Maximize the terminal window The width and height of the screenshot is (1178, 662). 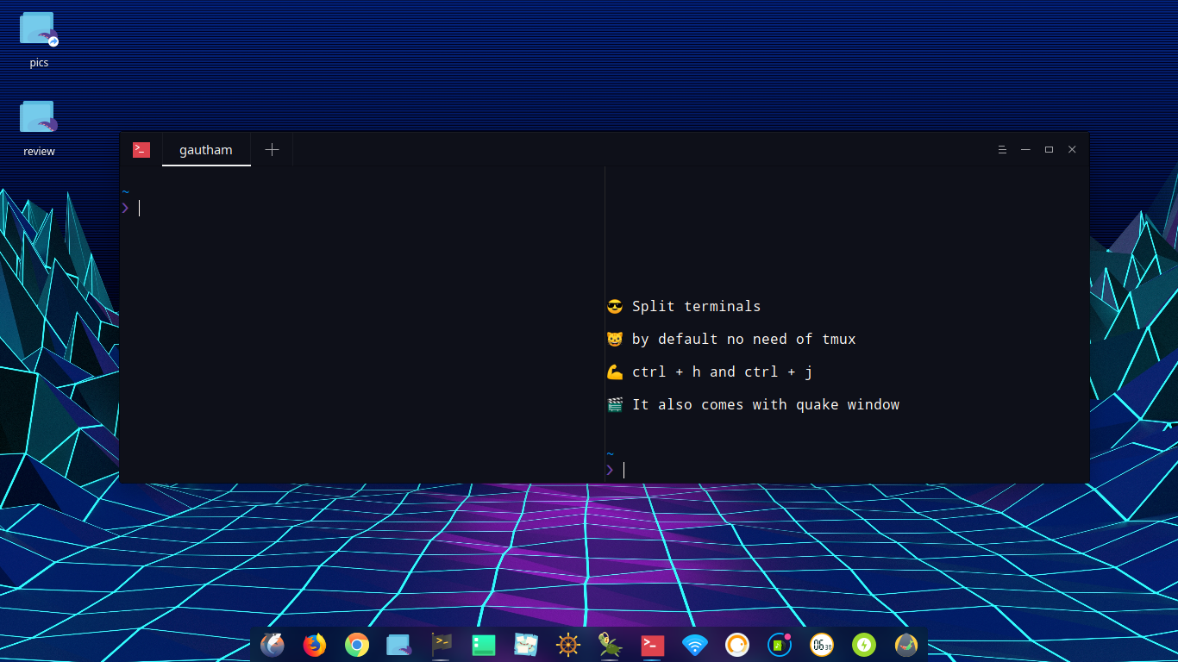click(x=1049, y=150)
